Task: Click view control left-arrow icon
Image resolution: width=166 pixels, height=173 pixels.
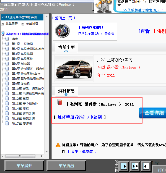Action: (x=146, y=166)
